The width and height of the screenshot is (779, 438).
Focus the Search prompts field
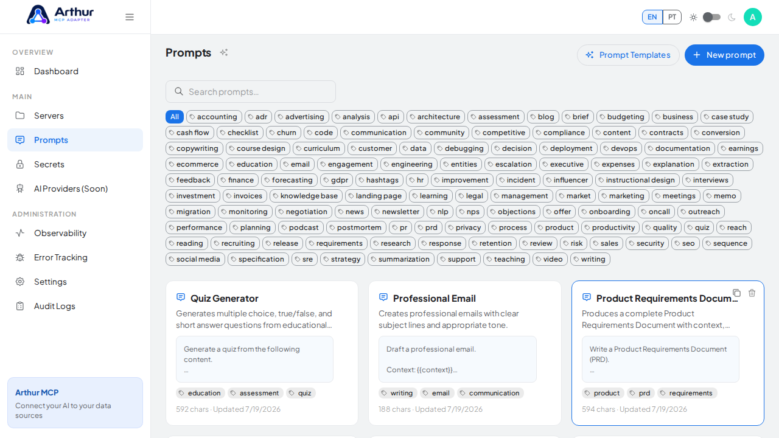tap(251, 91)
